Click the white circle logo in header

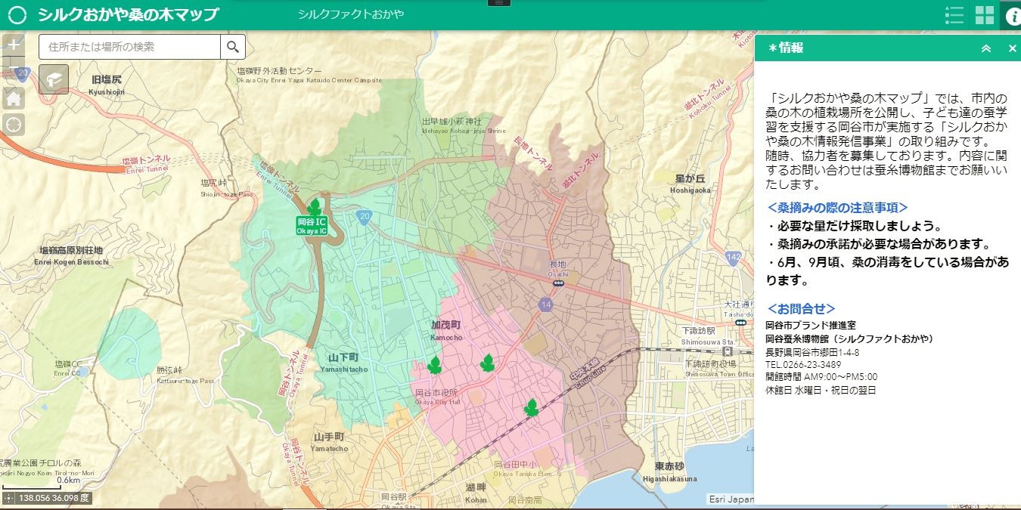pos(17,15)
